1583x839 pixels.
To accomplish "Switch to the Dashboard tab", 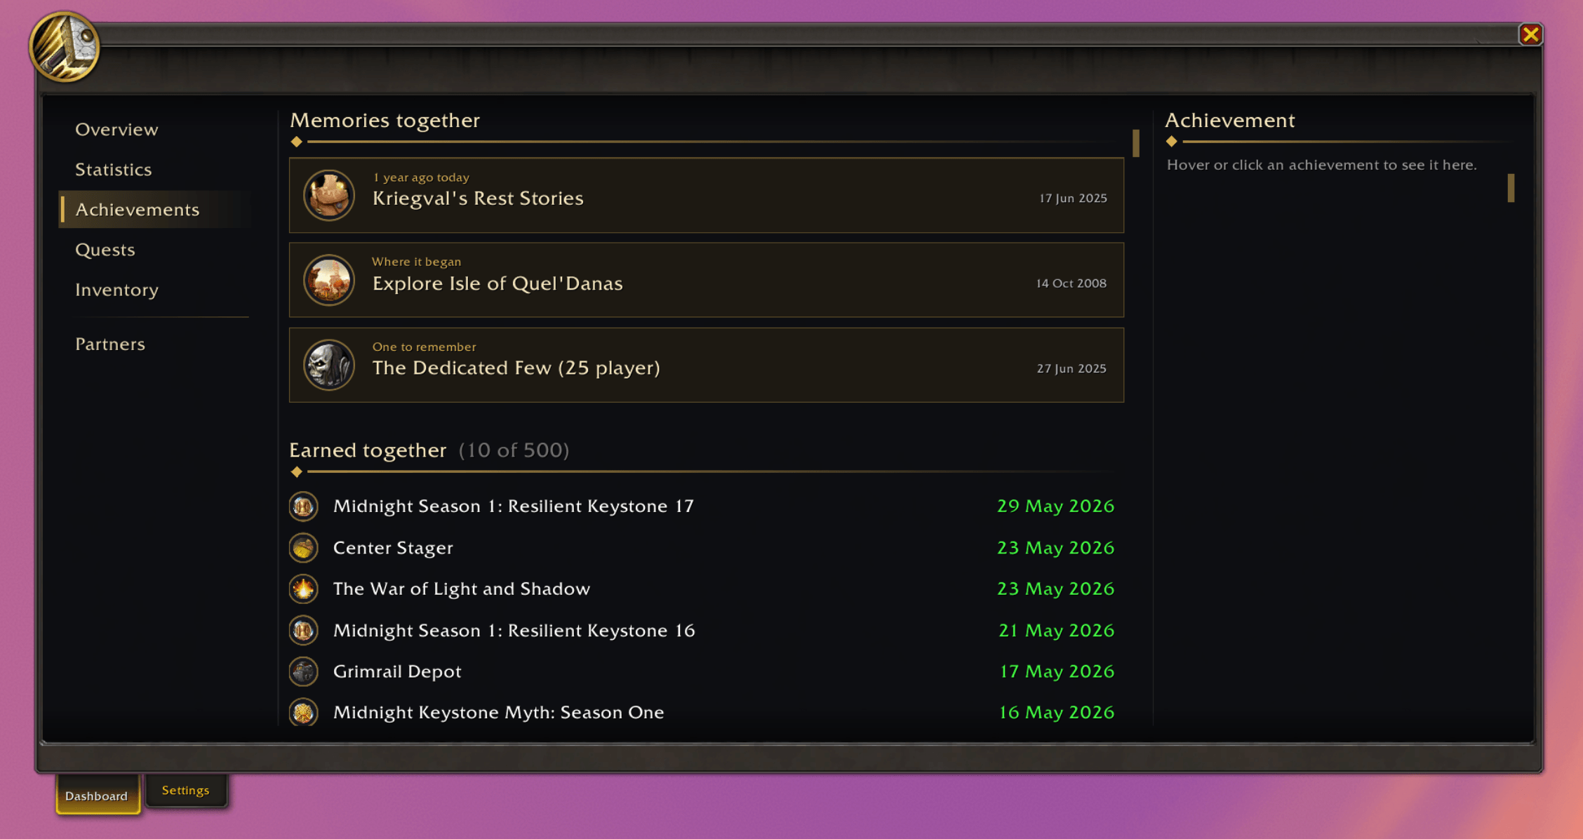I will (97, 795).
